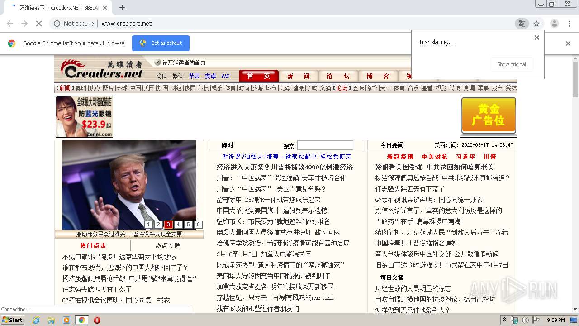Click the browser forward arrow
The height and width of the screenshot is (326, 579).
(x=24, y=24)
